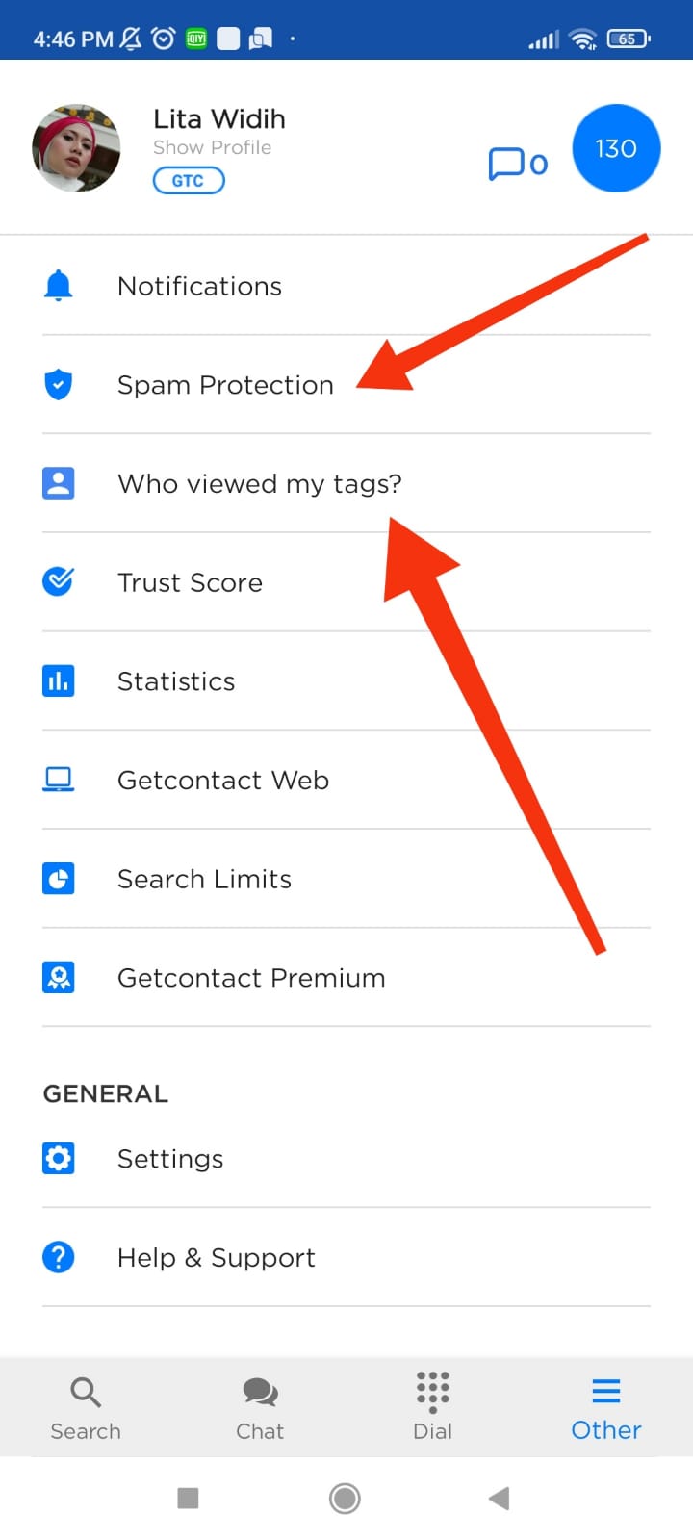Open the comments bubble counter
693x1540 pixels.
pyautogui.click(x=517, y=164)
